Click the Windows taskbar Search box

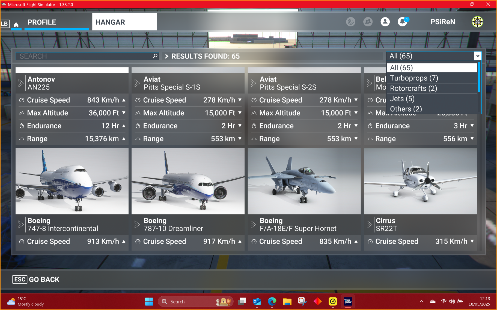[x=196, y=302]
